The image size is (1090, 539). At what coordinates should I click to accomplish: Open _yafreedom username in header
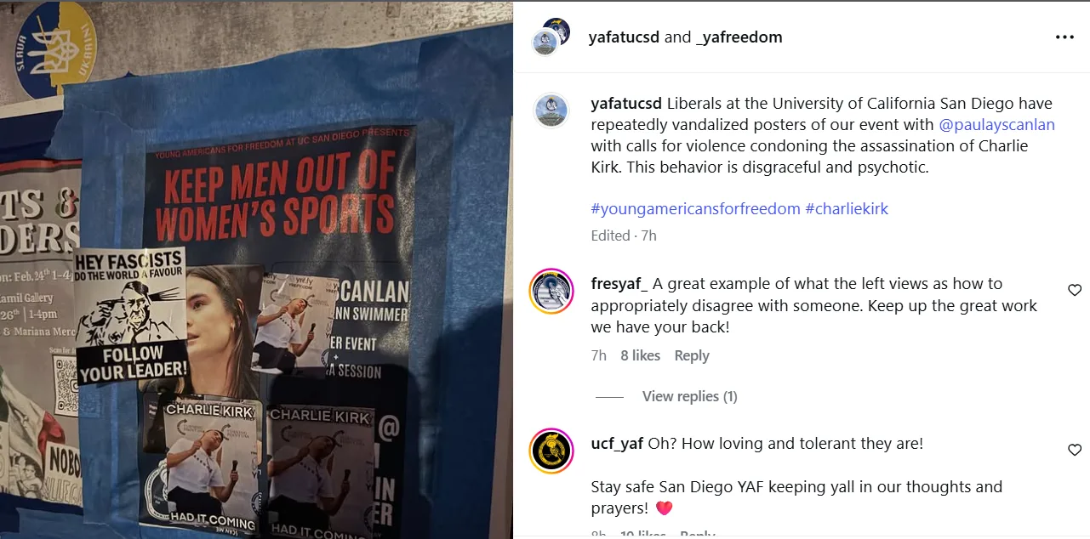(739, 37)
